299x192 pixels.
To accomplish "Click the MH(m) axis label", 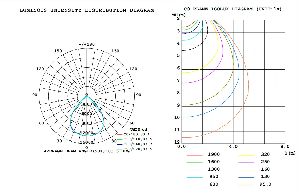I will (x=178, y=15).
